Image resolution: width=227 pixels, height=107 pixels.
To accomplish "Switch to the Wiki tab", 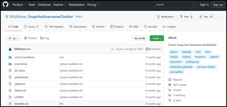I will click(x=134, y=27).
